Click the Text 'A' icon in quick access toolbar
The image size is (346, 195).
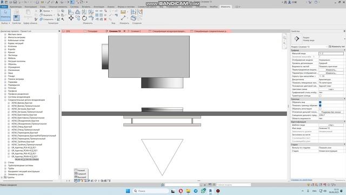pos(56,2)
